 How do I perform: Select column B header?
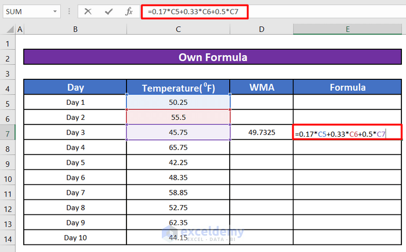pyautogui.click(x=75, y=29)
